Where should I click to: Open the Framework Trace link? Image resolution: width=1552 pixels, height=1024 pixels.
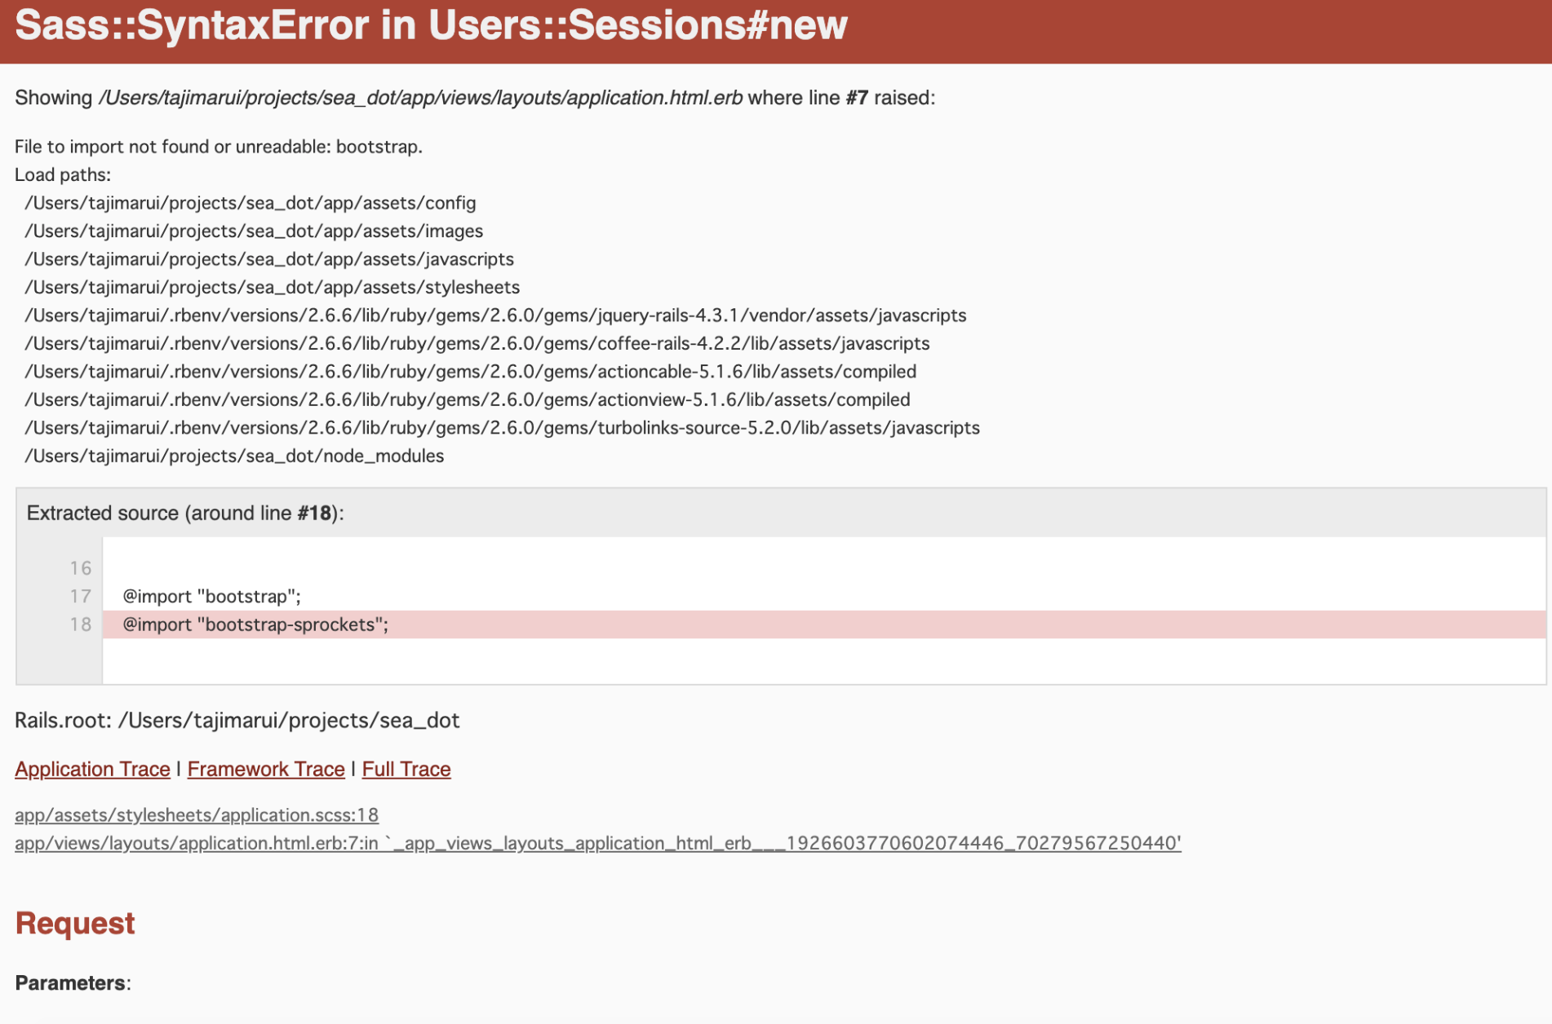(266, 769)
